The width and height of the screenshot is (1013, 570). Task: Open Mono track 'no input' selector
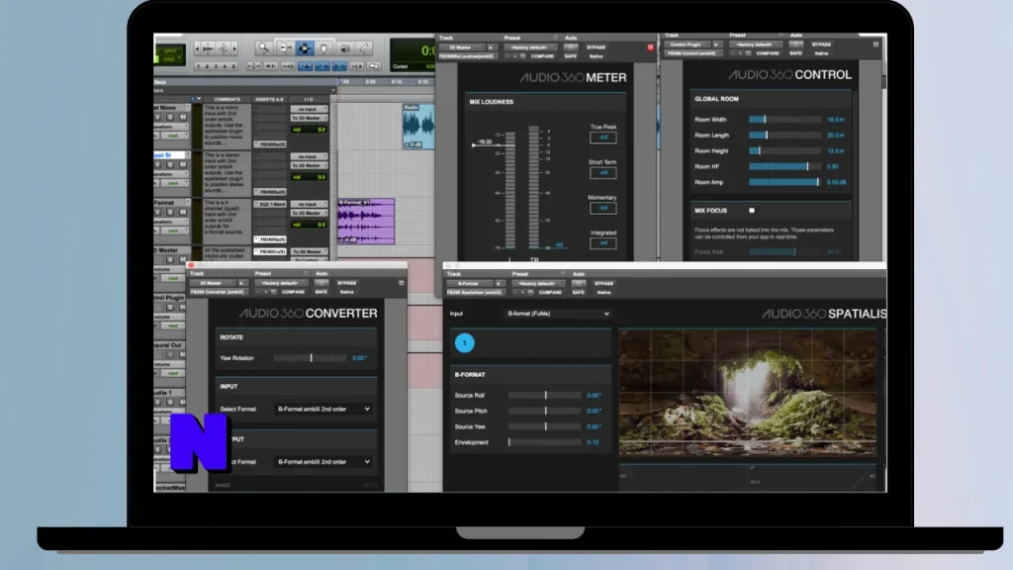(x=309, y=109)
